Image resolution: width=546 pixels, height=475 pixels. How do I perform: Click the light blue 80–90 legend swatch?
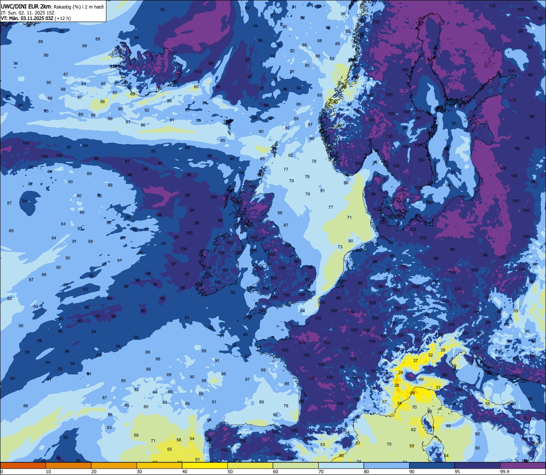[x=386, y=465]
